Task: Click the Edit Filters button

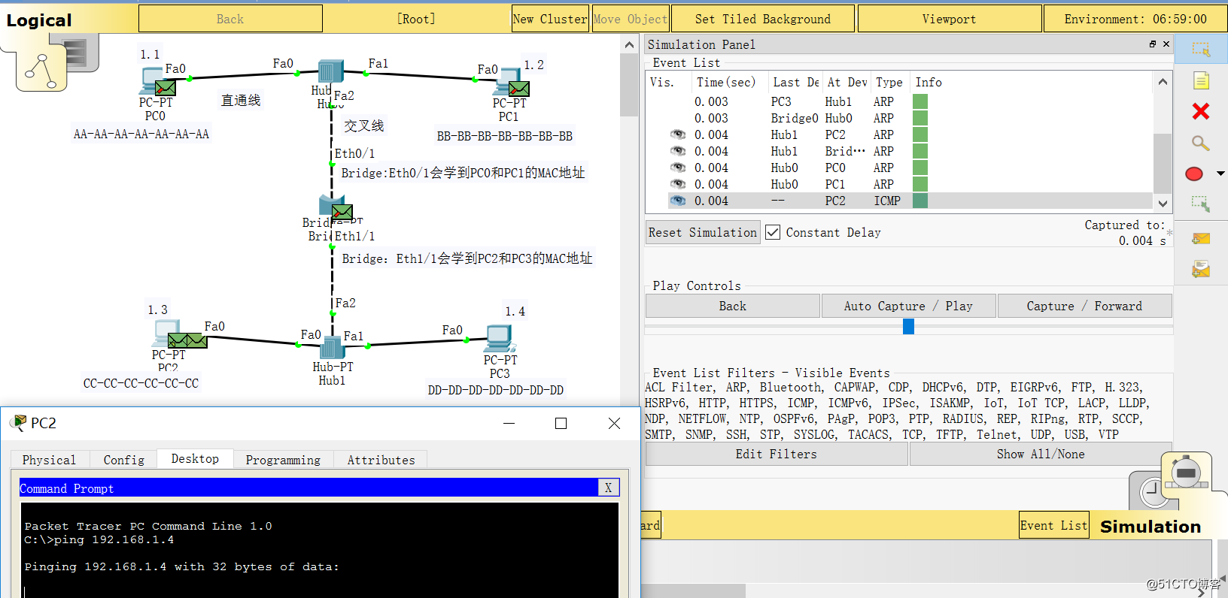Action: [x=776, y=454]
